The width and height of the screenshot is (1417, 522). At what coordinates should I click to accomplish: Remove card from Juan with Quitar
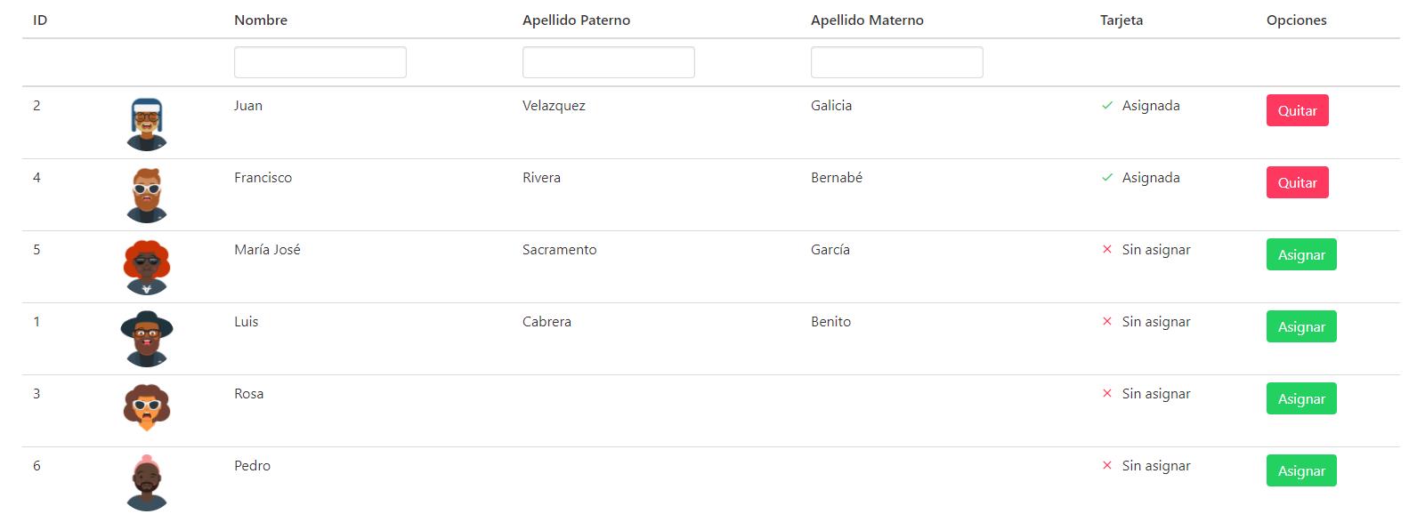pos(1297,110)
